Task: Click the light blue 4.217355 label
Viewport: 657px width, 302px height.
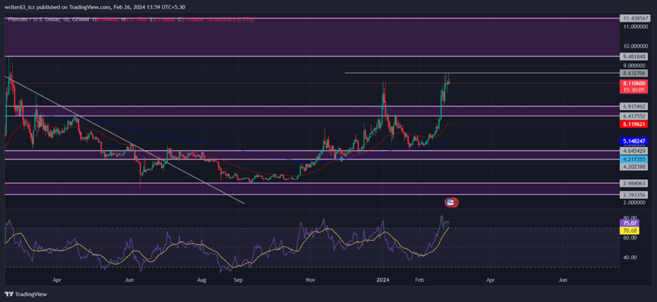Action: (x=635, y=159)
